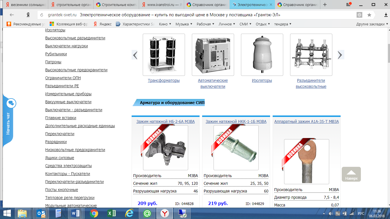Open Рубильники sidebar link
The width and height of the screenshot is (390, 219).
click(56, 54)
